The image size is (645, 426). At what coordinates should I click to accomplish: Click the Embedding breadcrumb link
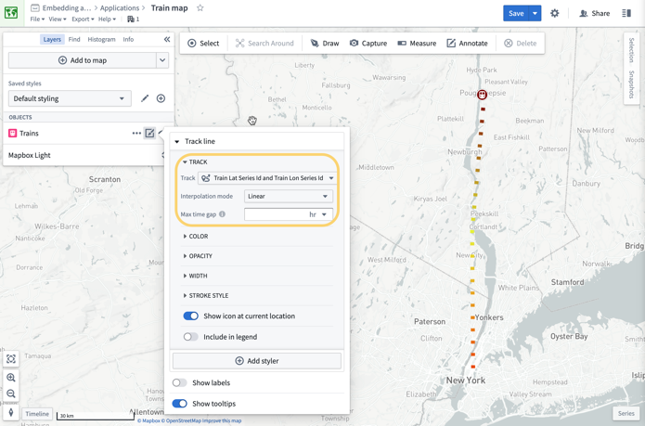pyautogui.click(x=66, y=7)
